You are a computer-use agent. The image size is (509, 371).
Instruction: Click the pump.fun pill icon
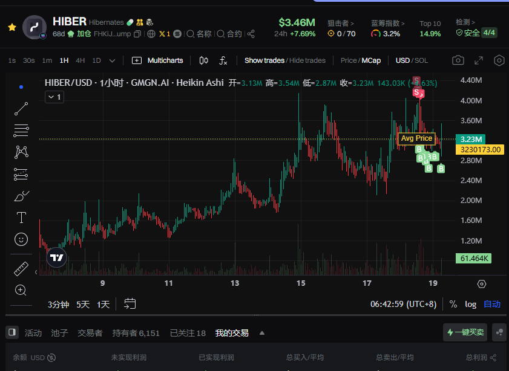pyautogui.click(x=130, y=22)
